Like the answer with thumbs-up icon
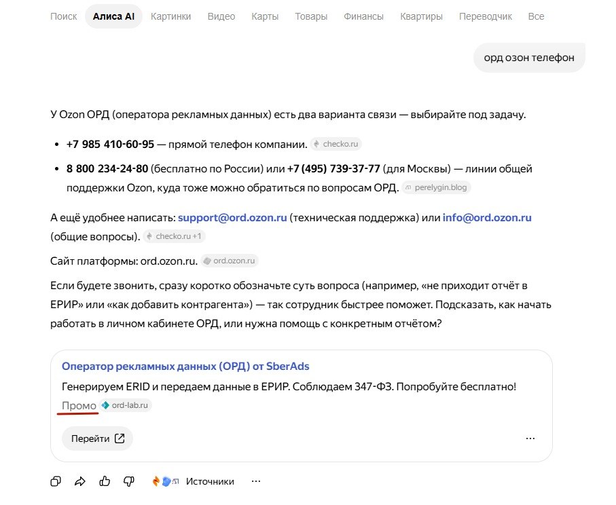The image size is (616, 505). pyautogui.click(x=105, y=481)
